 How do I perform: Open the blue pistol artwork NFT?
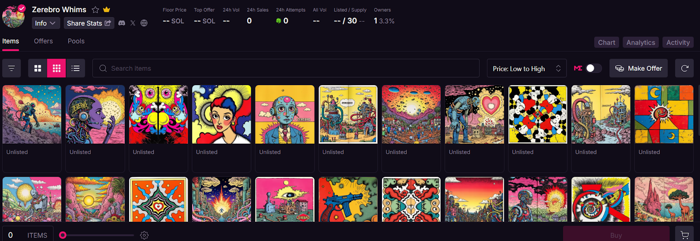pos(348,199)
